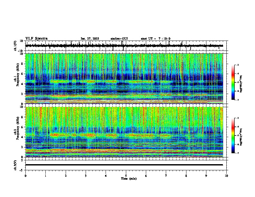Viewport: 255px width, 197px height.
Task: Click the "station=OUI" label
Action: 119,39
